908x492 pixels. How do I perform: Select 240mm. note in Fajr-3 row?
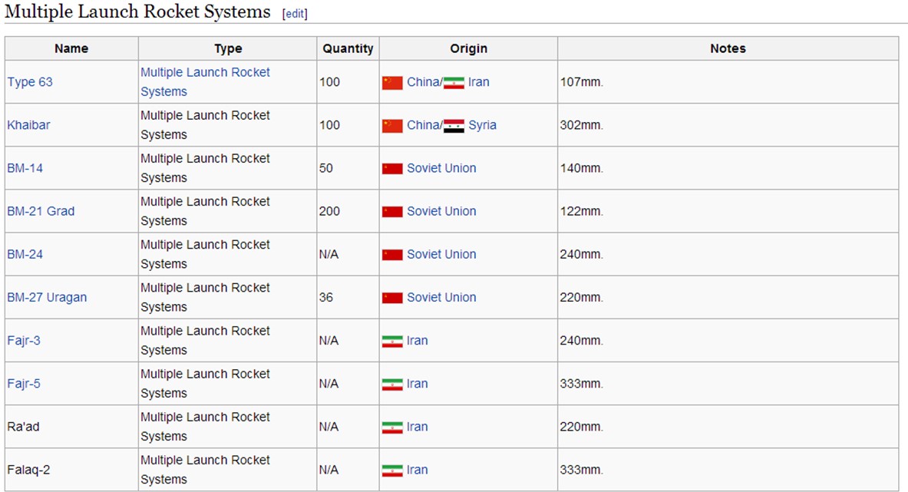coord(581,340)
